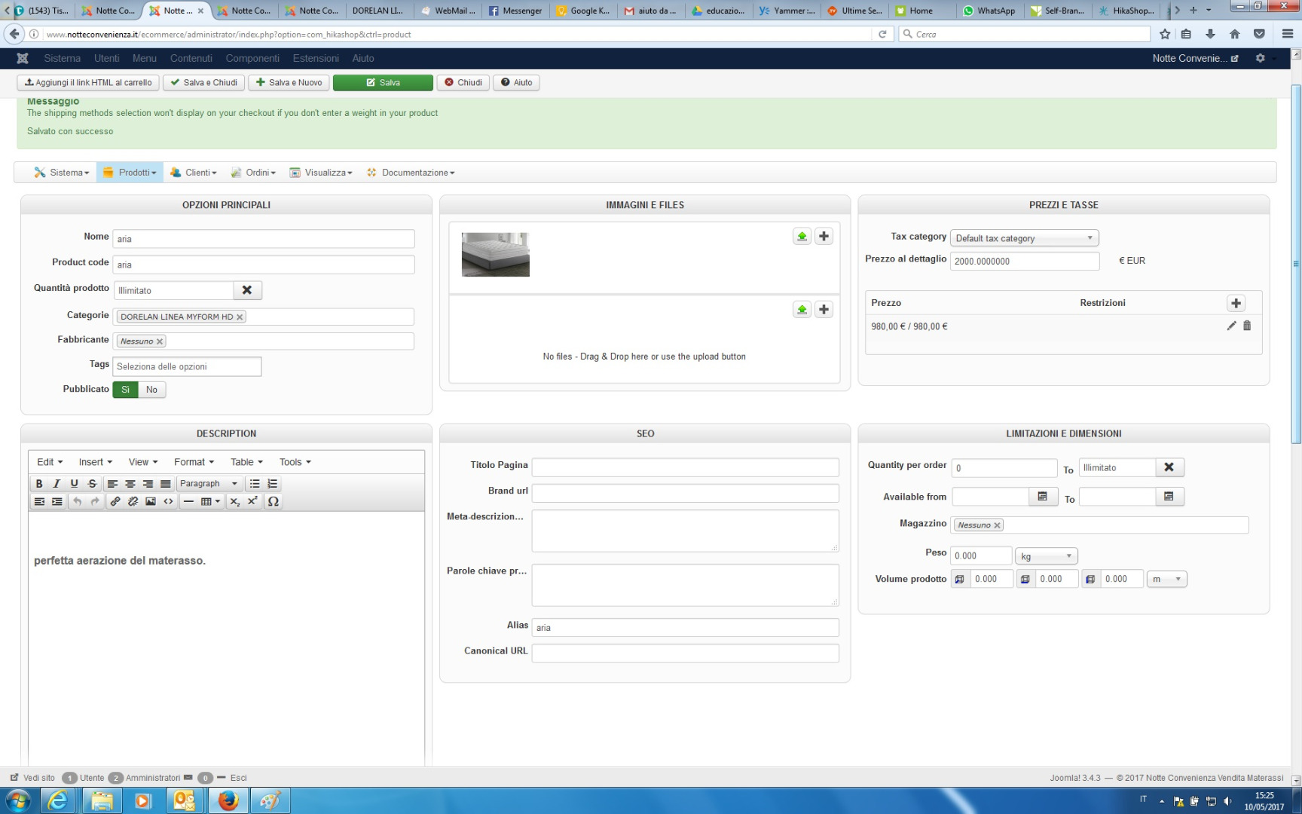
Task: Open the Utenti menu in the admin bar
Action: click(x=106, y=58)
